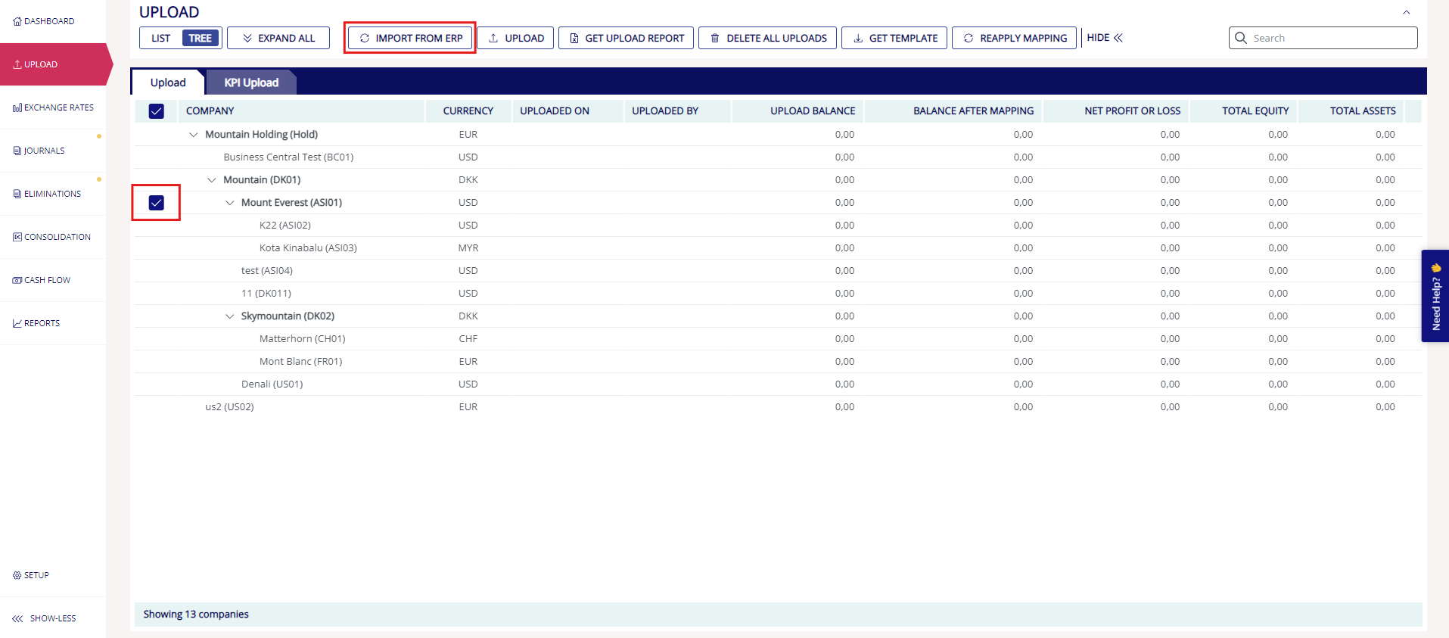
Task: Select Matterhorn (CH01) row
Action: (778, 339)
